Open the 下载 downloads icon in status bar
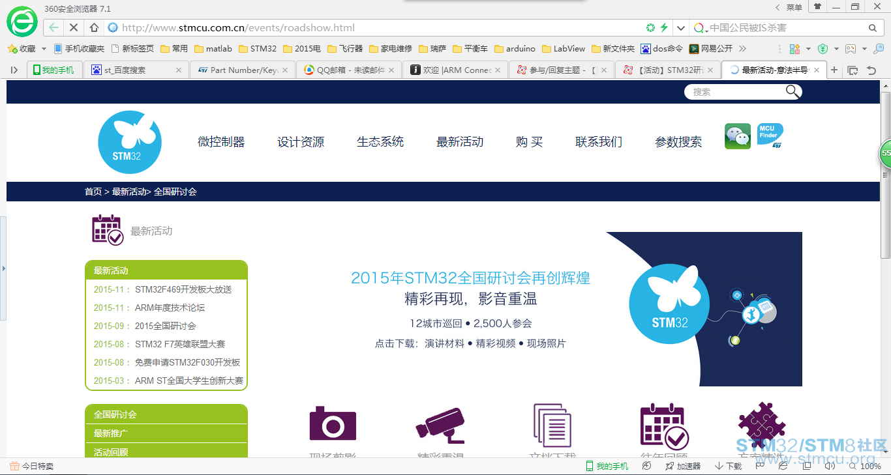891x475 pixels. tap(719, 467)
